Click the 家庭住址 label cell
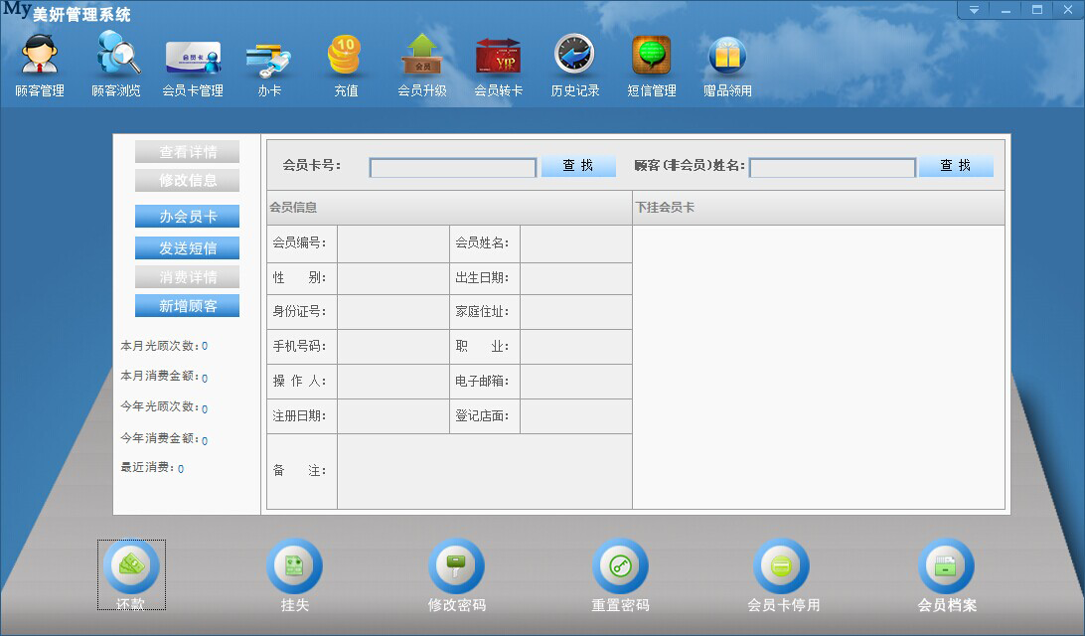 485,311
